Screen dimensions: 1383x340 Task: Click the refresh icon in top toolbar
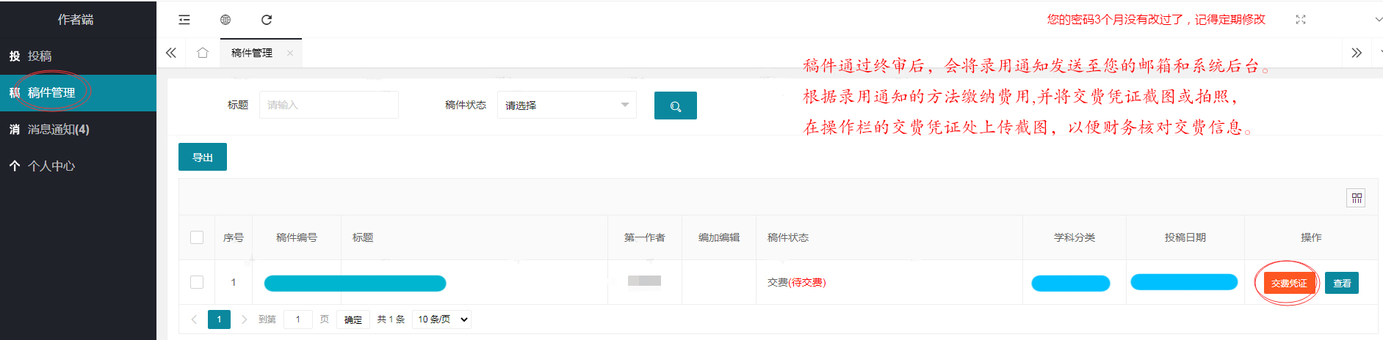click(x=267, y=20)
